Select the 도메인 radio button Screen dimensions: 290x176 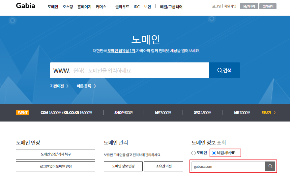[x=193, y=153]
